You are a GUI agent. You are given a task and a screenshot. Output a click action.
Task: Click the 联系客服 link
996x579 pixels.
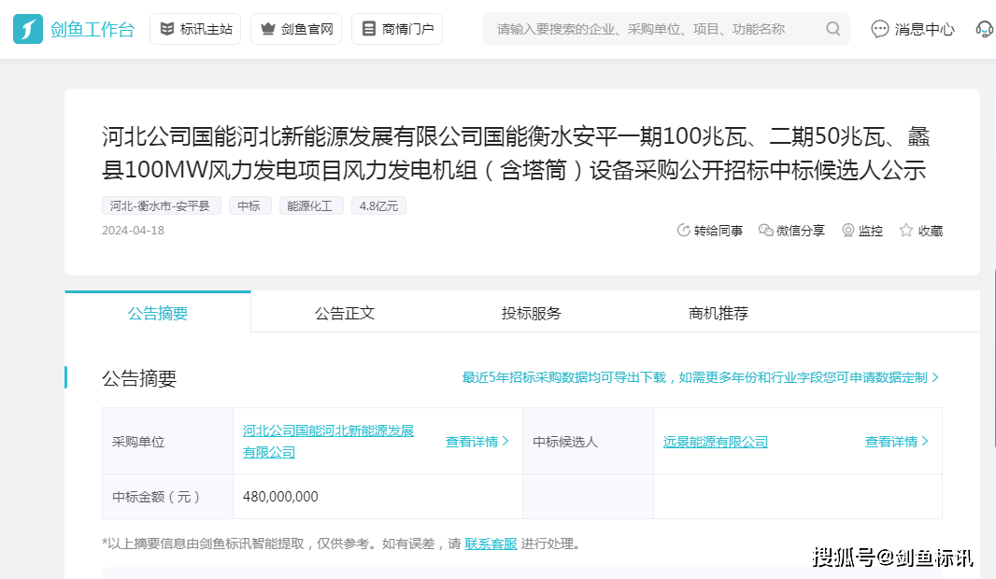[x=491, y=544]
